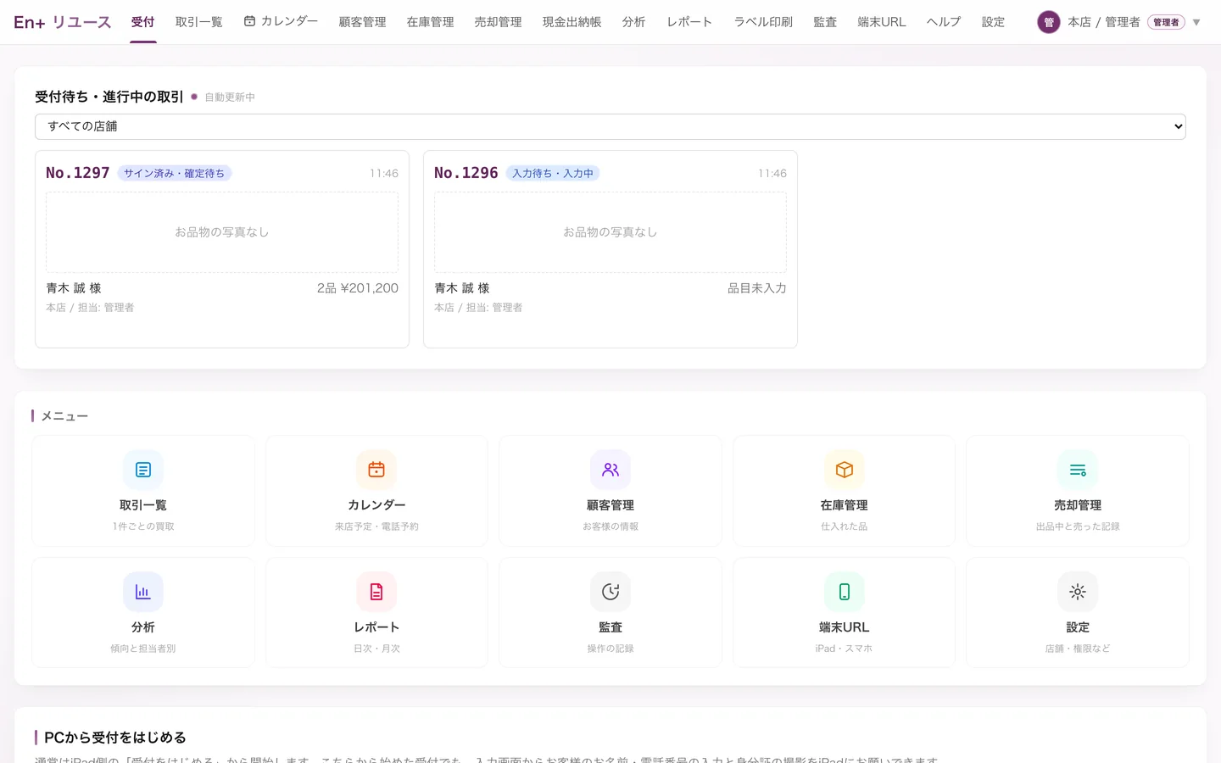This screenshot has width=1221, height=763.
Task: Select 監査 in the top navigation
Action: click(825, 22)
